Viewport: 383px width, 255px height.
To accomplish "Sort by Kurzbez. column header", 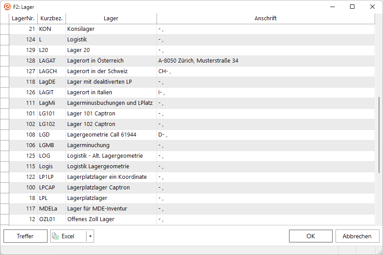I will point(51,18).
